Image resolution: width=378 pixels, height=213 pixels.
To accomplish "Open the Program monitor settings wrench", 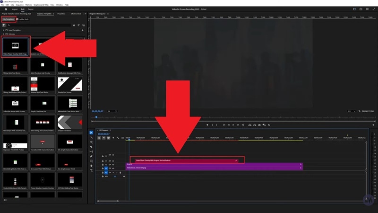I will (360, 111).
